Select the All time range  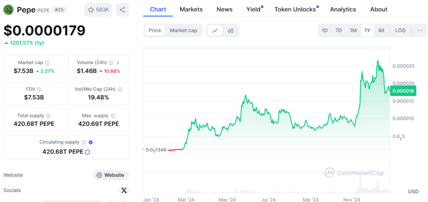381,30
